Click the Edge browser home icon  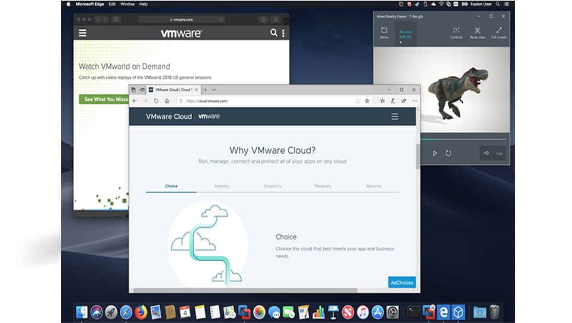pos(167,101)
